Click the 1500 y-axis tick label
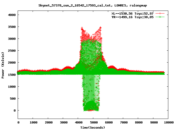The height and width of the screenshot is (130, 174). pos(12,75)
